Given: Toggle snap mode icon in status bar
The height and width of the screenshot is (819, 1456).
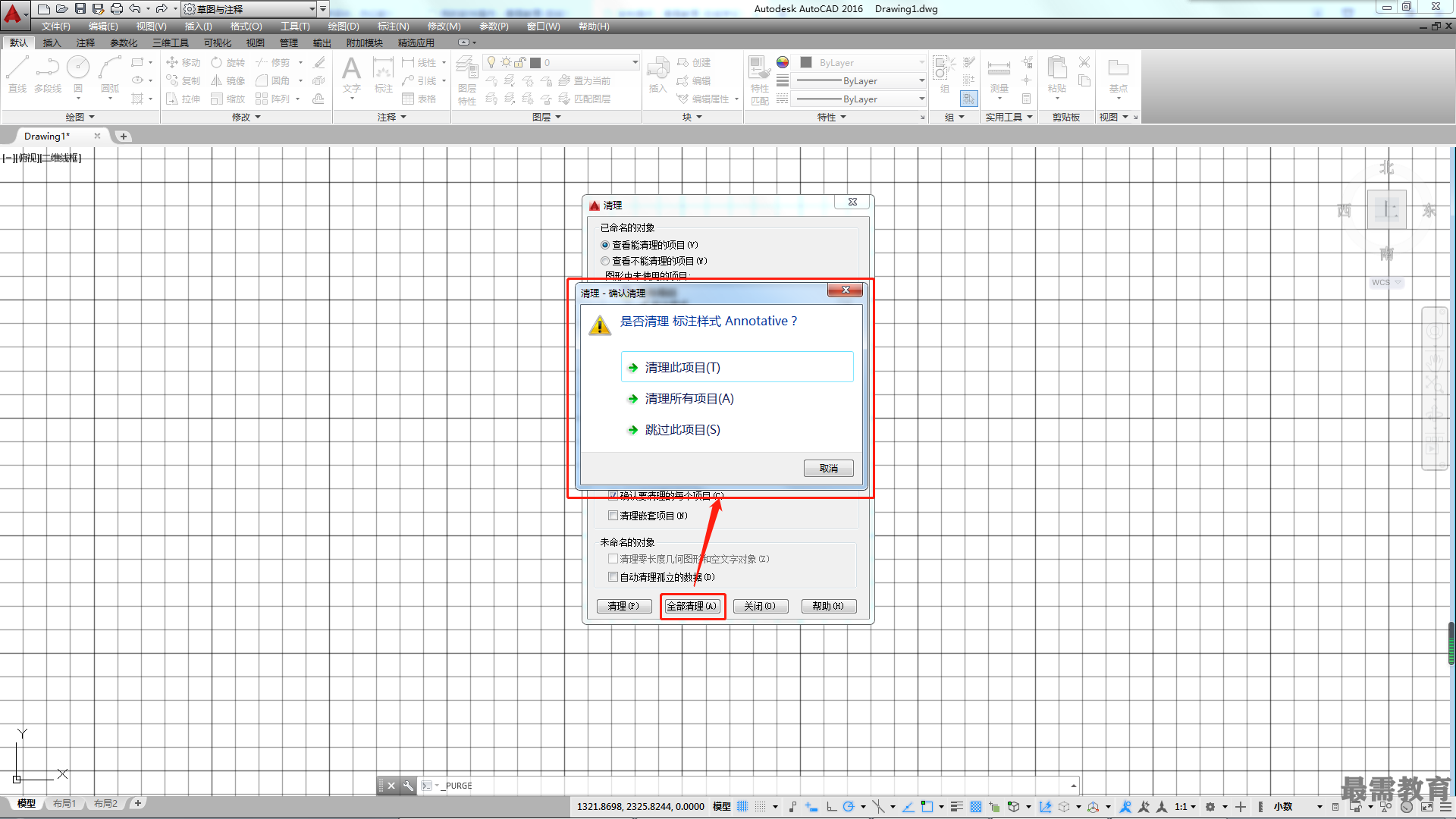Looking at the screenshot, I should [761, 807].
